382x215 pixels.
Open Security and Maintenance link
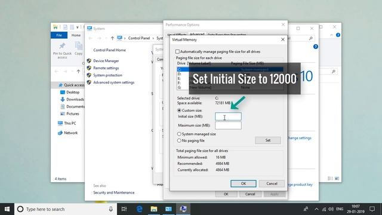pos(114,192)
